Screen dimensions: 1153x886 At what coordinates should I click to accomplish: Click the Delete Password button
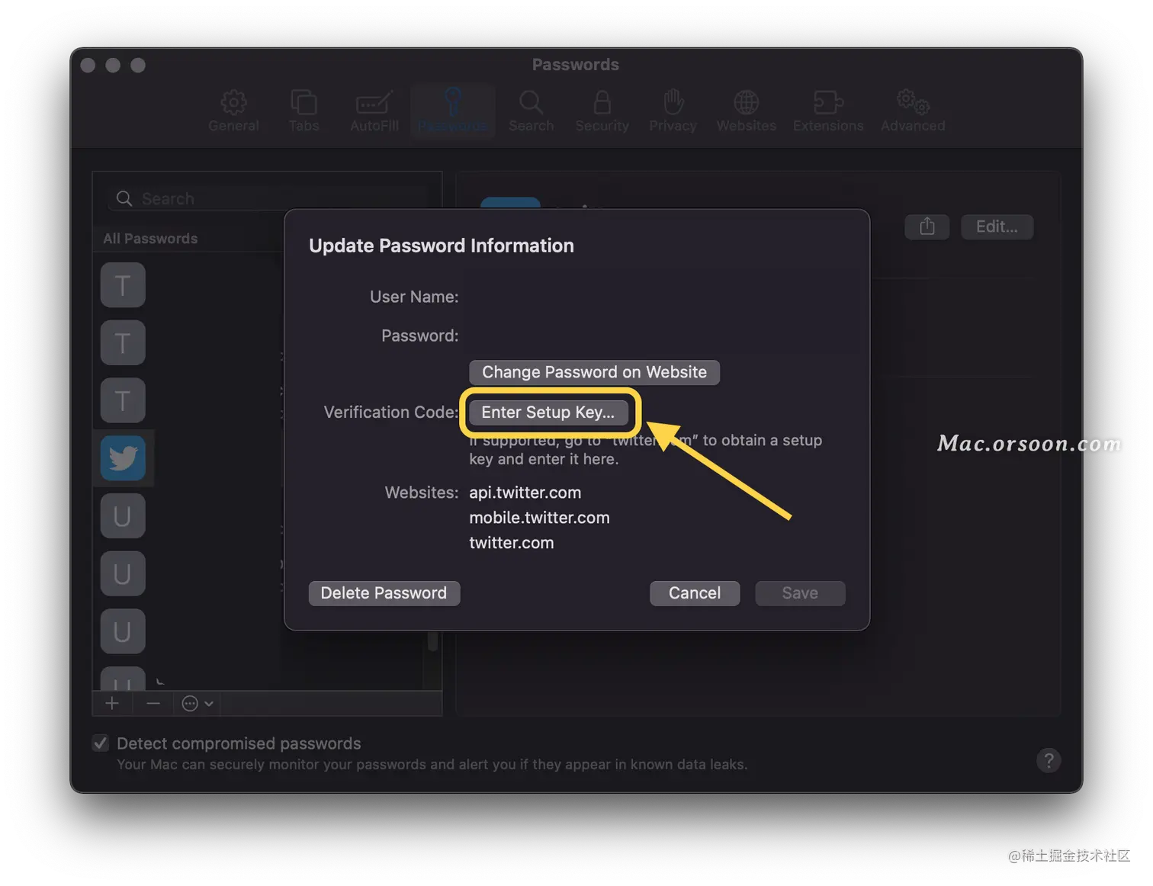pos(384,593)
